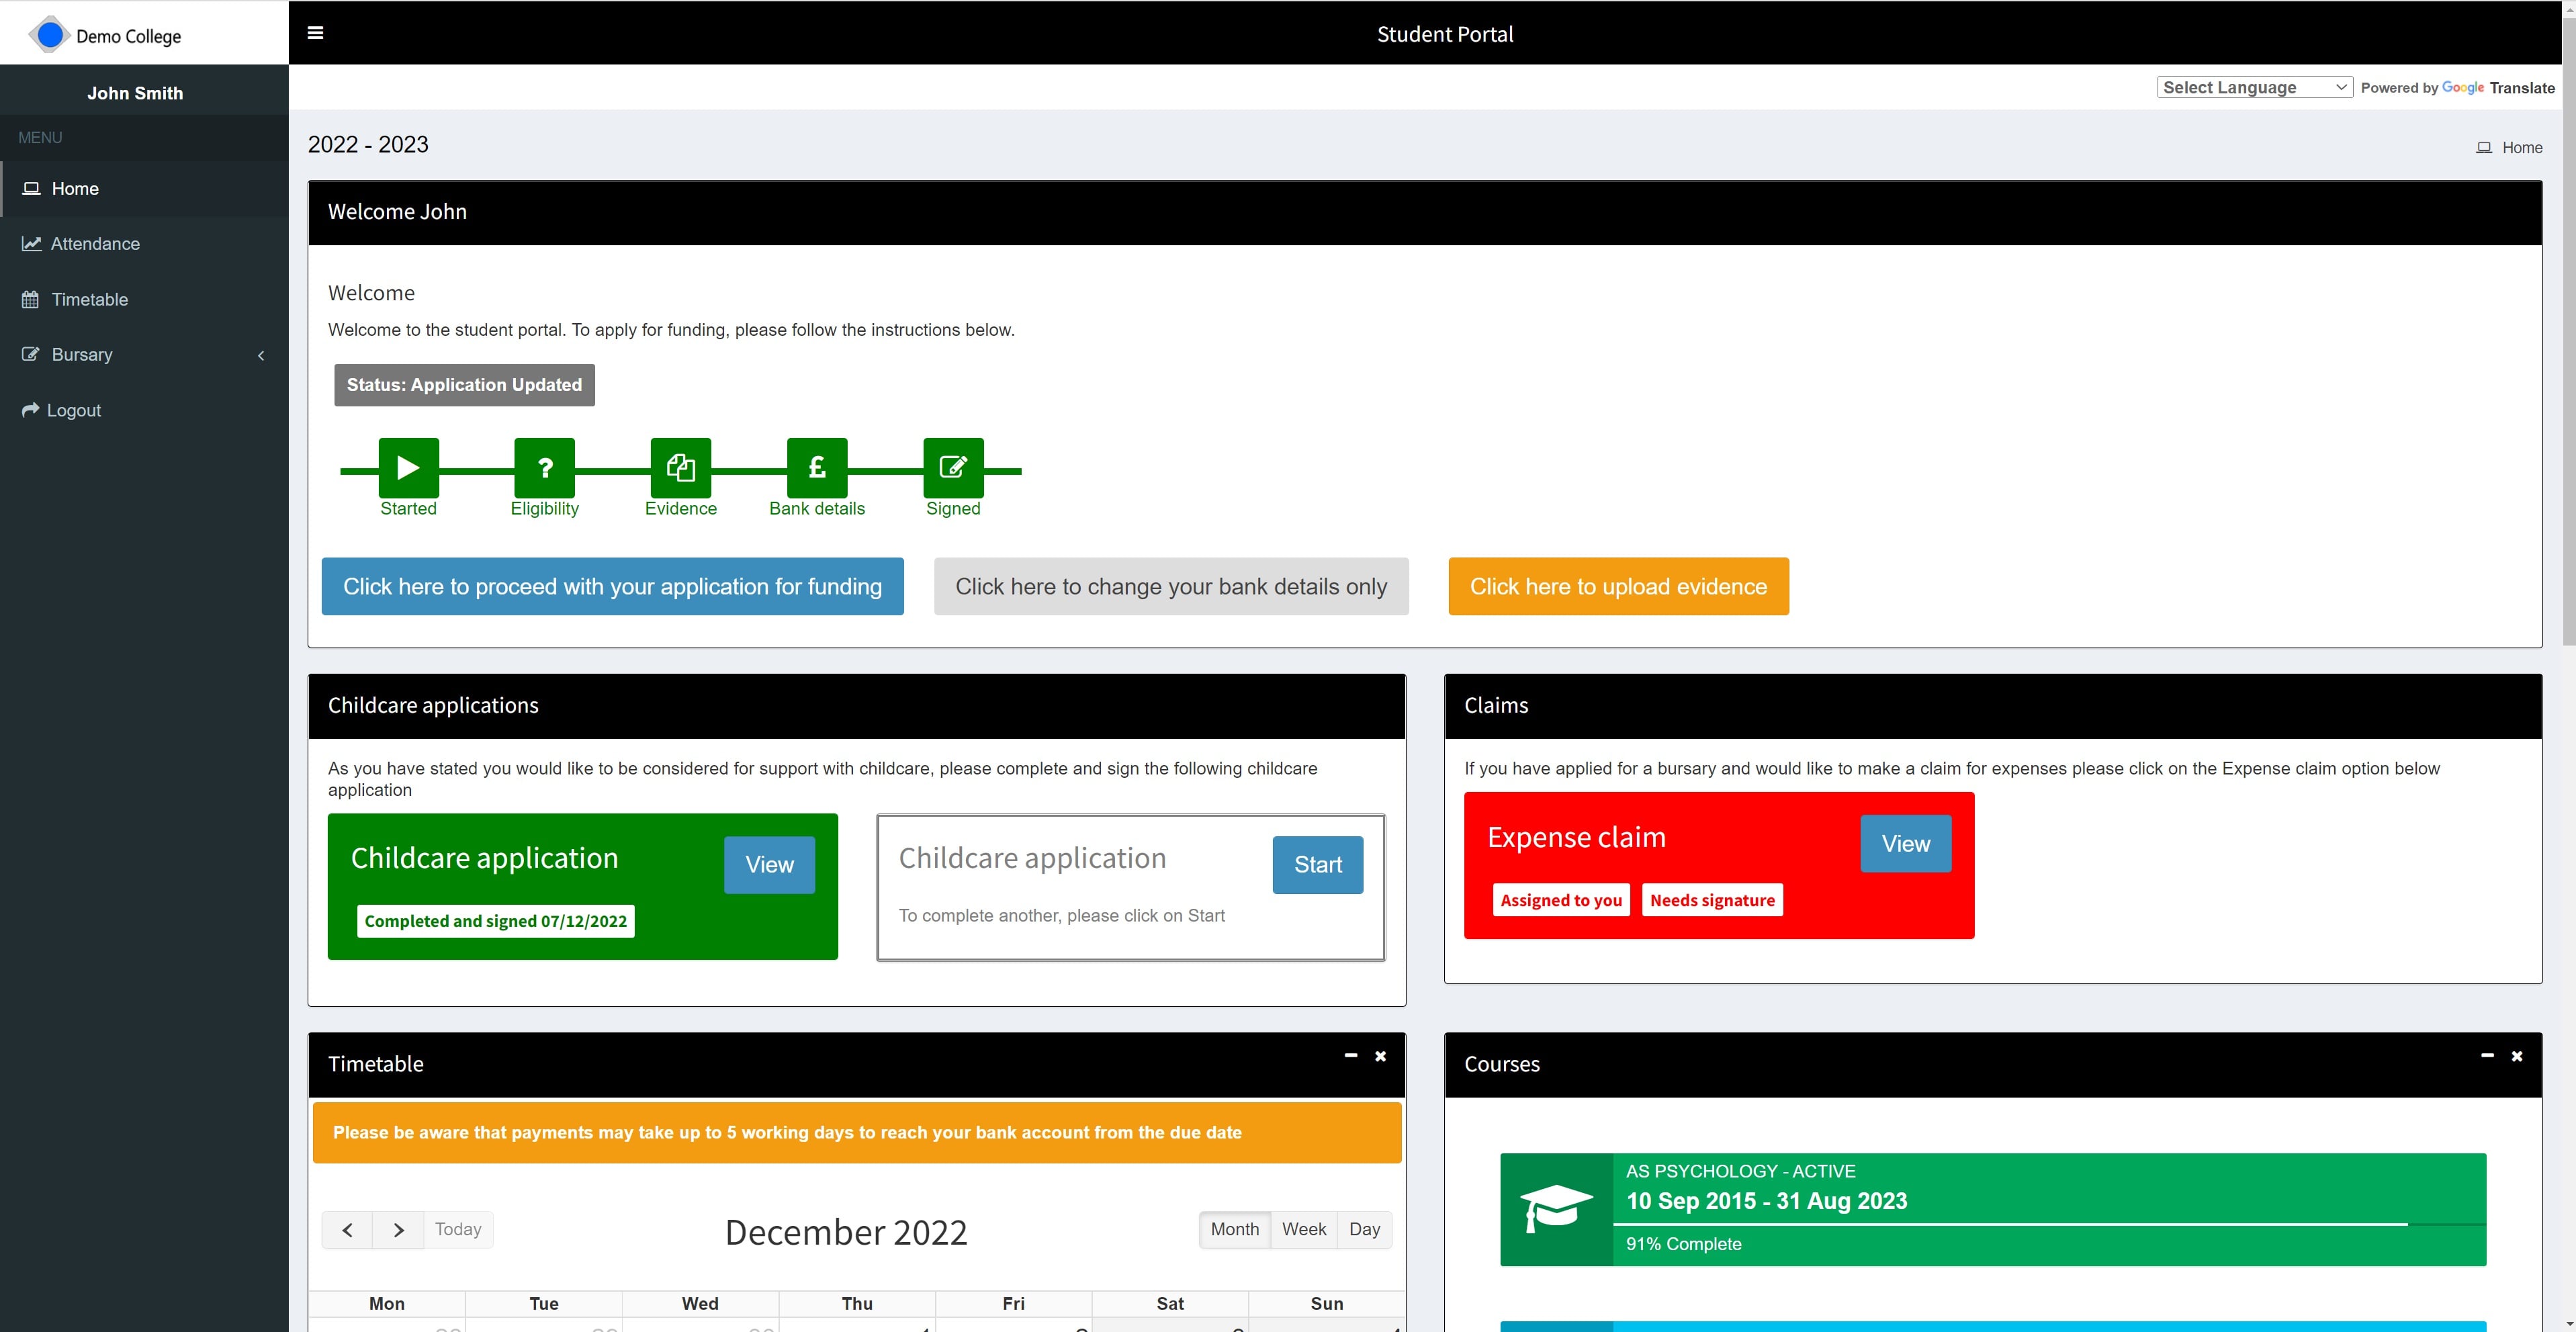Click the Bank details pound icon
This screenshot has height=1332, width=2576.
click(816, 467)
